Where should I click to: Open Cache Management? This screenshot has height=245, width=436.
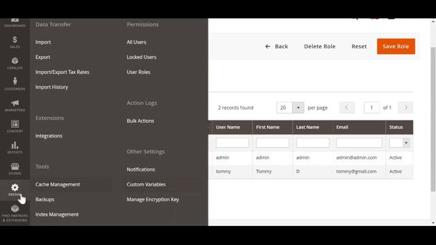coord(57,184)
